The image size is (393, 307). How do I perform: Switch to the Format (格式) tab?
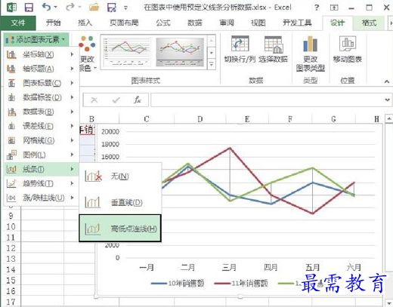pos(369,23)
